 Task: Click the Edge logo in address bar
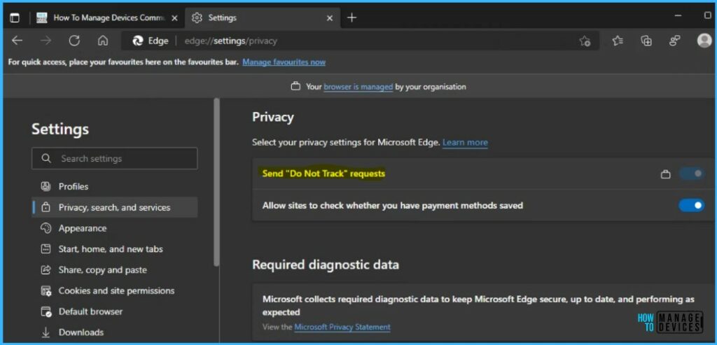[x=138, y=41]
